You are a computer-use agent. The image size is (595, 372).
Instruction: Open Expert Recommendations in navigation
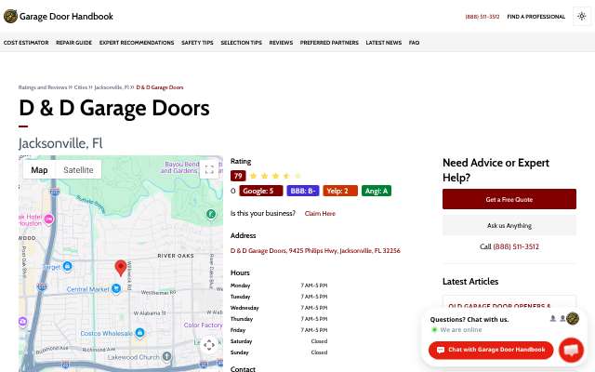(137, 43)
